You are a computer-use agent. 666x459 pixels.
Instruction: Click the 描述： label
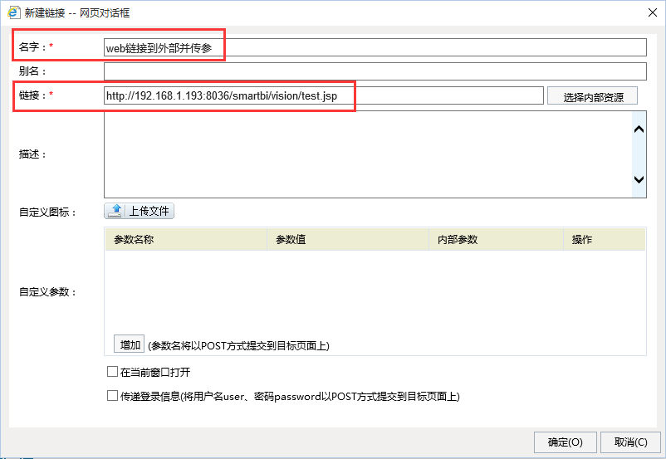[x=32, y=154]
